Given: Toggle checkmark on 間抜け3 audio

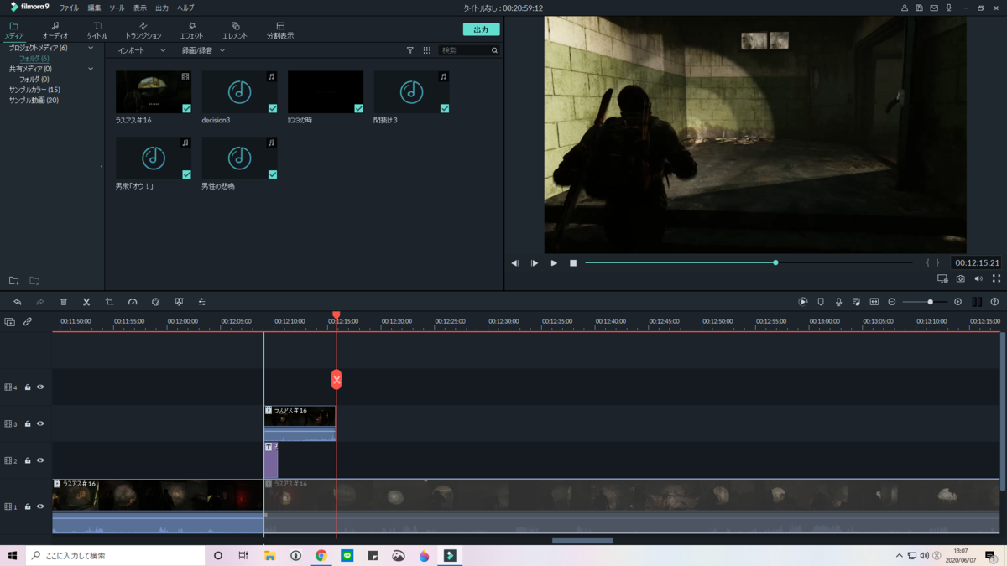Looking at the screenshot, I should 445,108.
